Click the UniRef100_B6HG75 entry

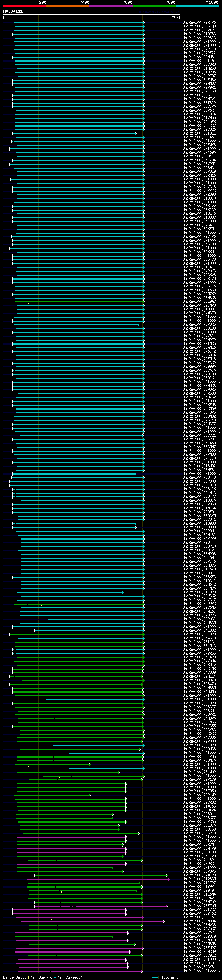pos(199,565)
